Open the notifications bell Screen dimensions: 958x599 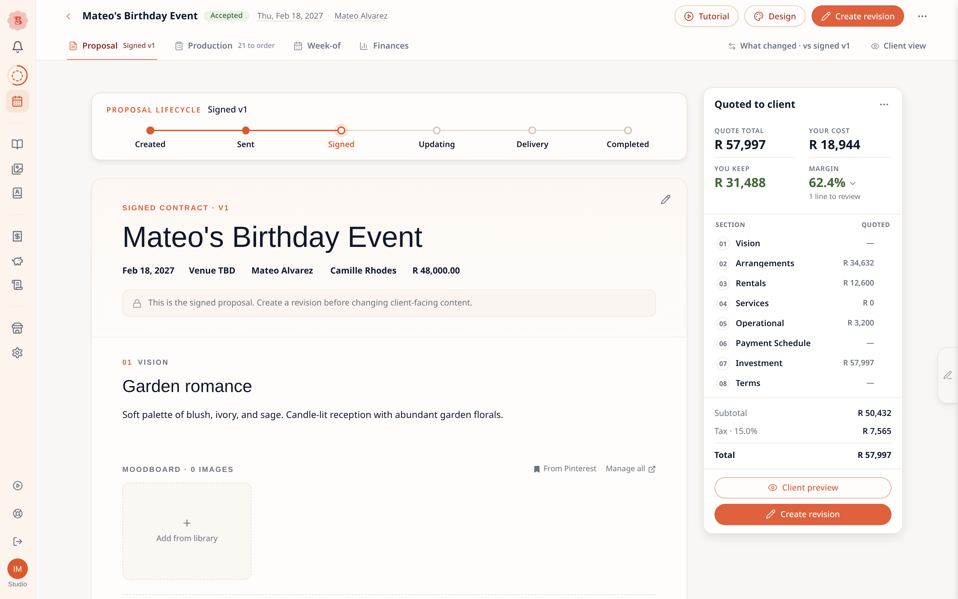[17, 47]
